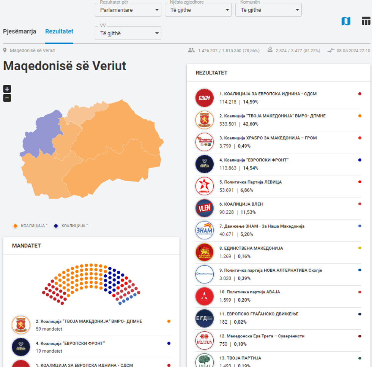Click the VLEN coalition logo

click(x=205, y=208)
